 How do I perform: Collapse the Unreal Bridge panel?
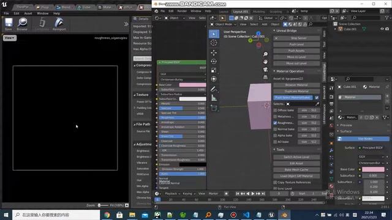pyautogui.click(x=274, y=31)
